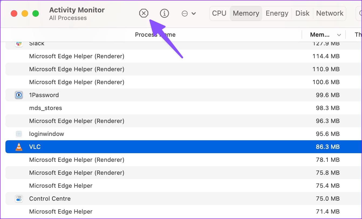
Task: Open the process Info inspector icon
Action: click(x=164, y=13)
